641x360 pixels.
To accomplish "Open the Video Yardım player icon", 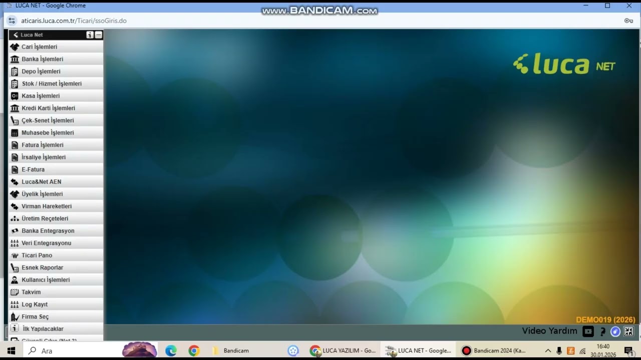I will pos(588,331).
